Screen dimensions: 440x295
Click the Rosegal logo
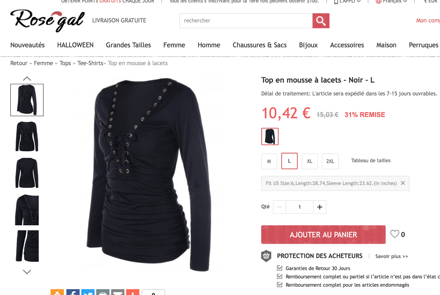click(47, 21)
